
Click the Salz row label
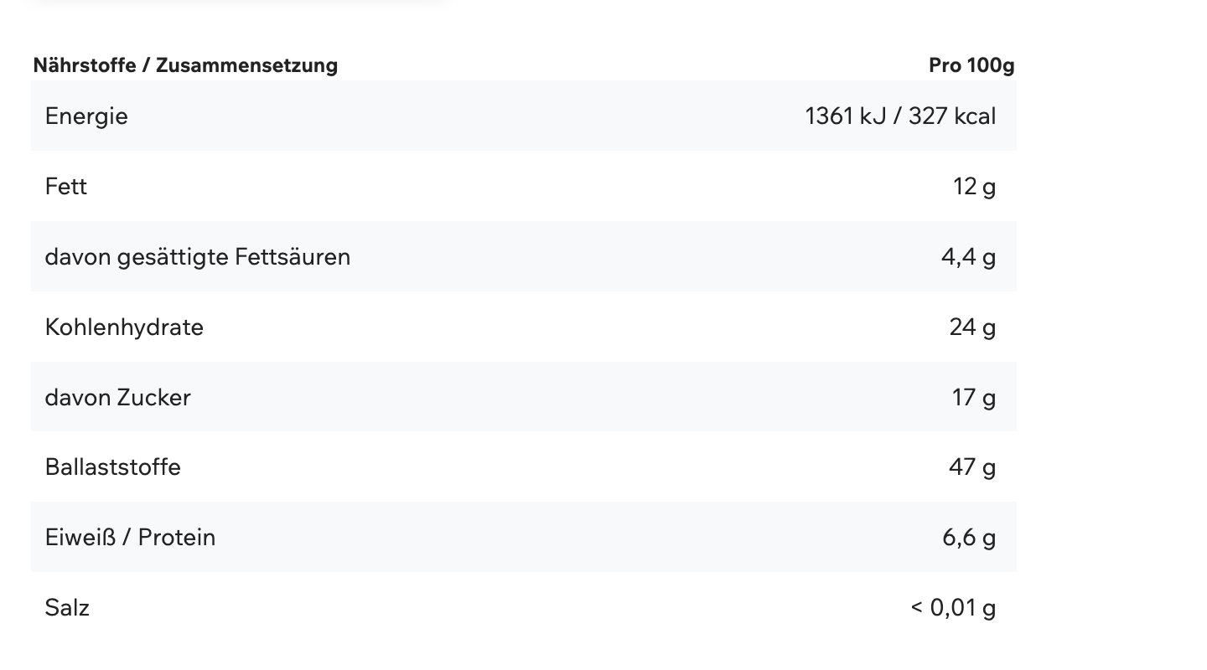coord(67,608)
